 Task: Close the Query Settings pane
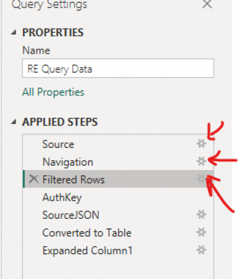tap(207, 4)
